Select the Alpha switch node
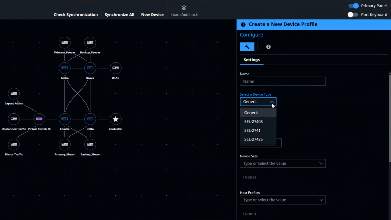391x220 pixels. pyautogui.click(x=65, y=68)
